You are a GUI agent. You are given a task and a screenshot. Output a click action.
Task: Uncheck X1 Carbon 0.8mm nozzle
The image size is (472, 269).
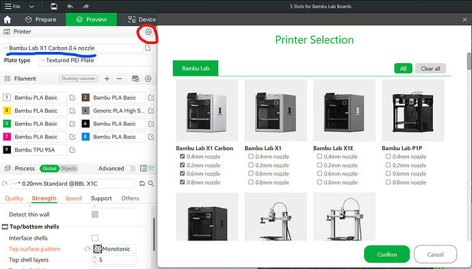182,182
